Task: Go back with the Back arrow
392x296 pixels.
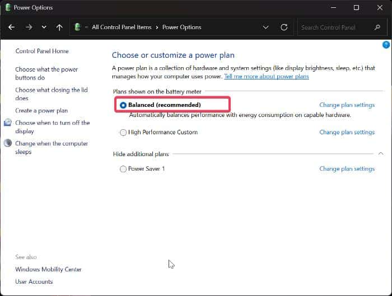Action: click(12, 27)
